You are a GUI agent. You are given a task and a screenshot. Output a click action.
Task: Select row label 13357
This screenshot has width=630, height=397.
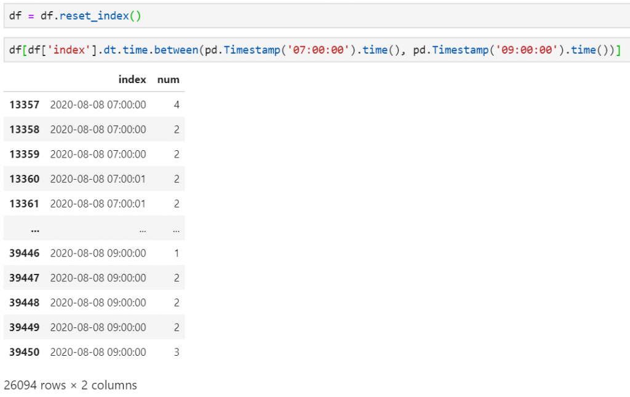click(24, 105)
